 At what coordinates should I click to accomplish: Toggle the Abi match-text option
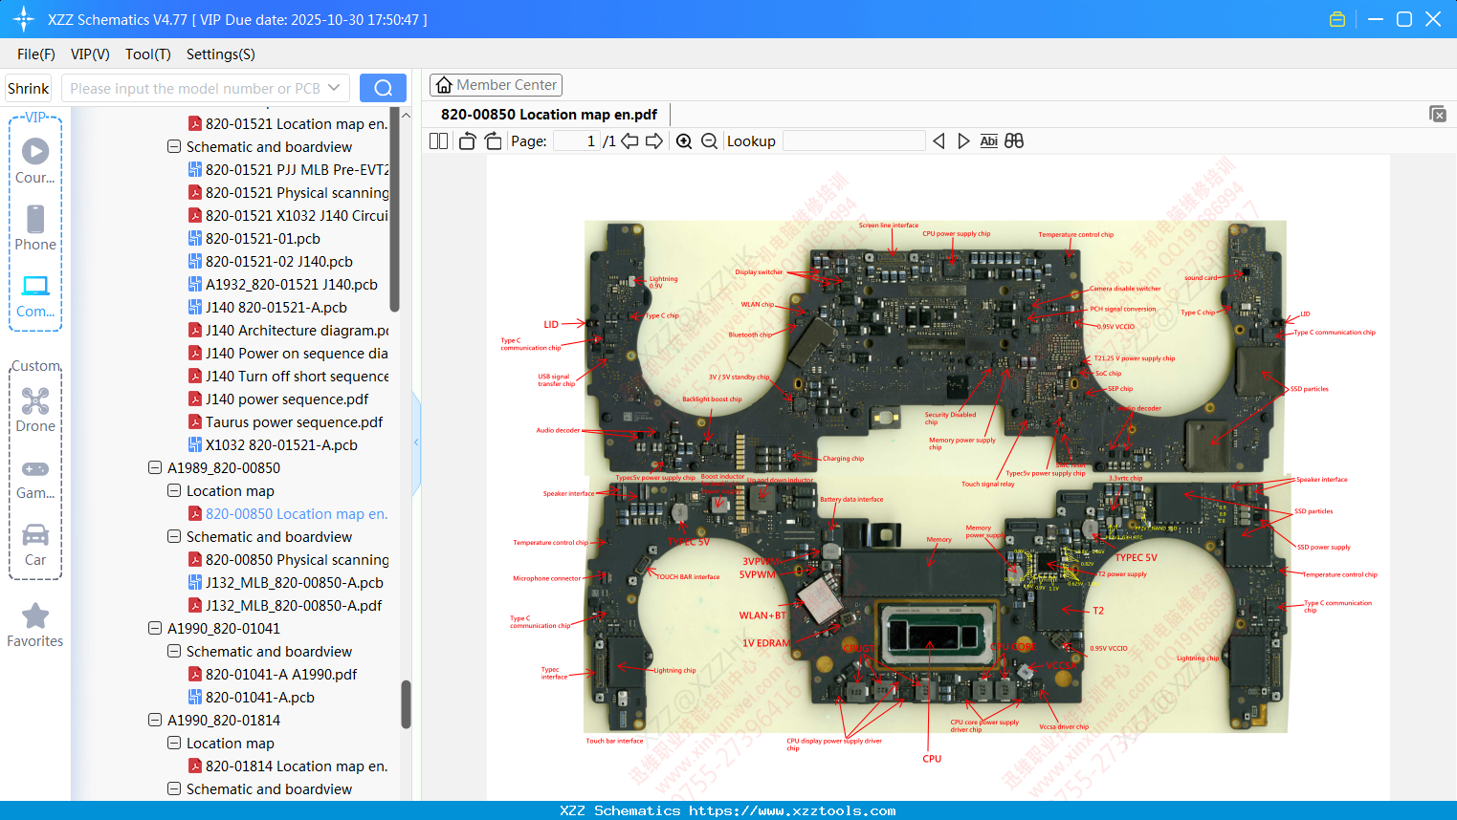[x=988, y=141]
